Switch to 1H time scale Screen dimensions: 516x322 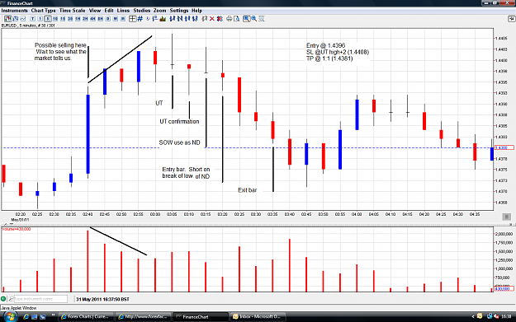point(78,19)
